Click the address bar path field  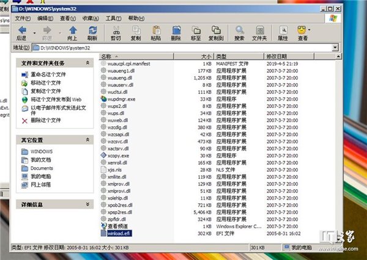point(182,48)
